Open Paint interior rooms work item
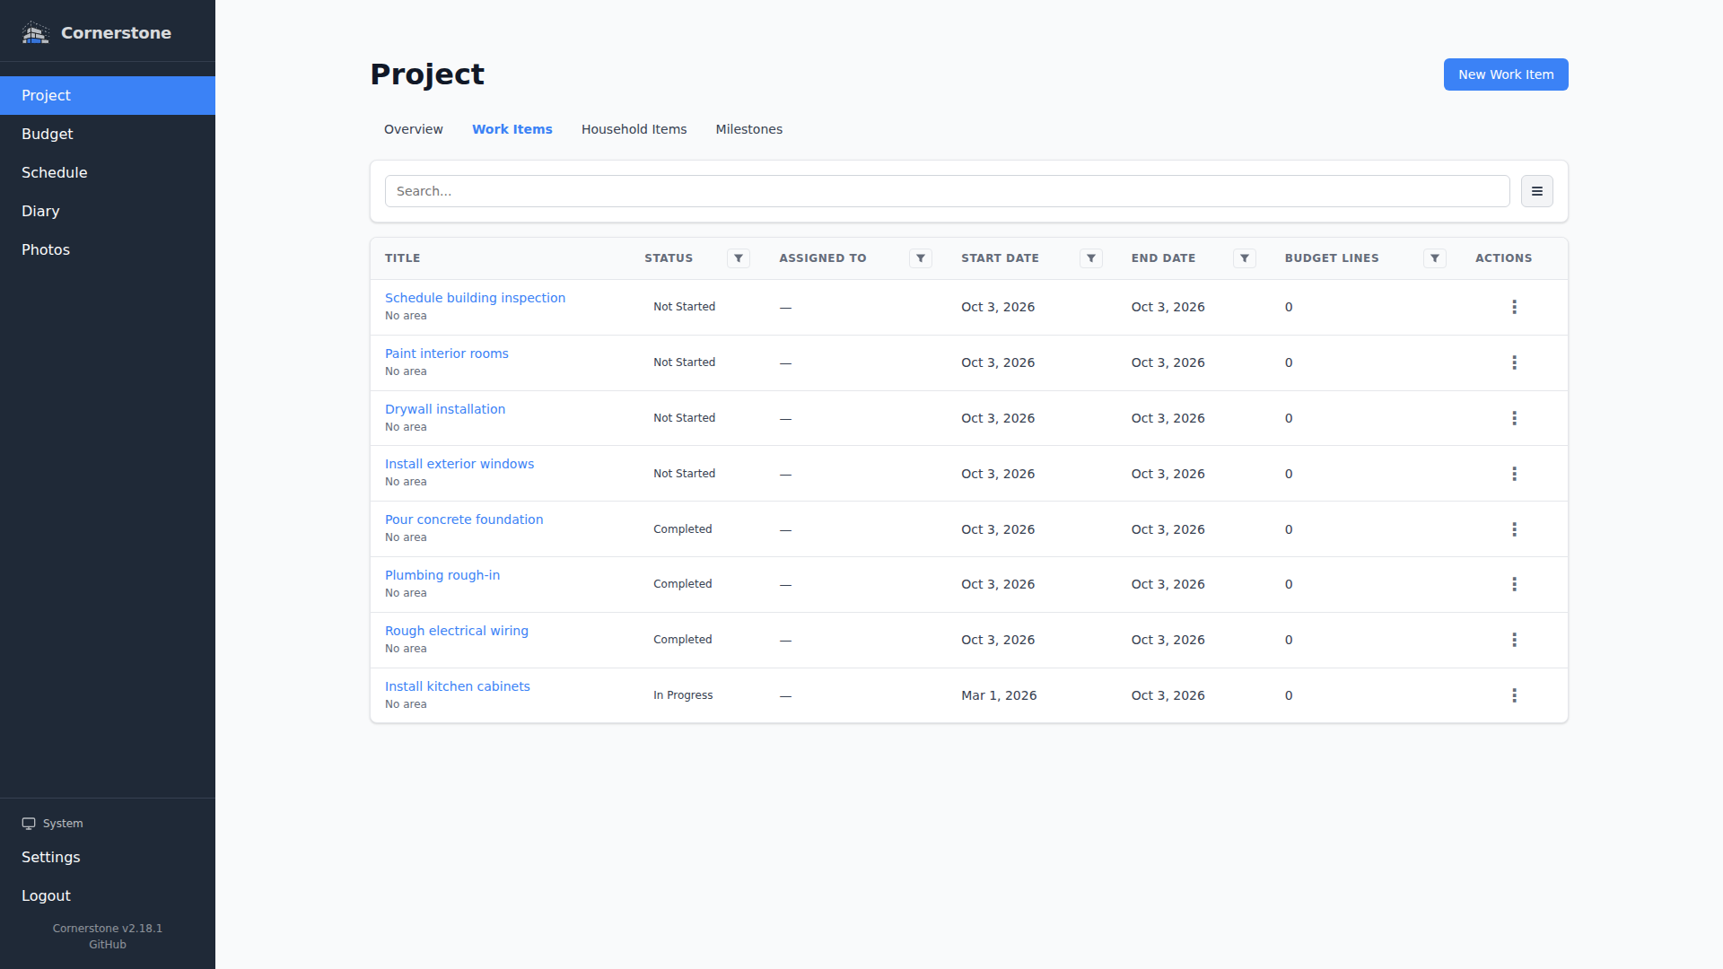 (x=447, y=354)
